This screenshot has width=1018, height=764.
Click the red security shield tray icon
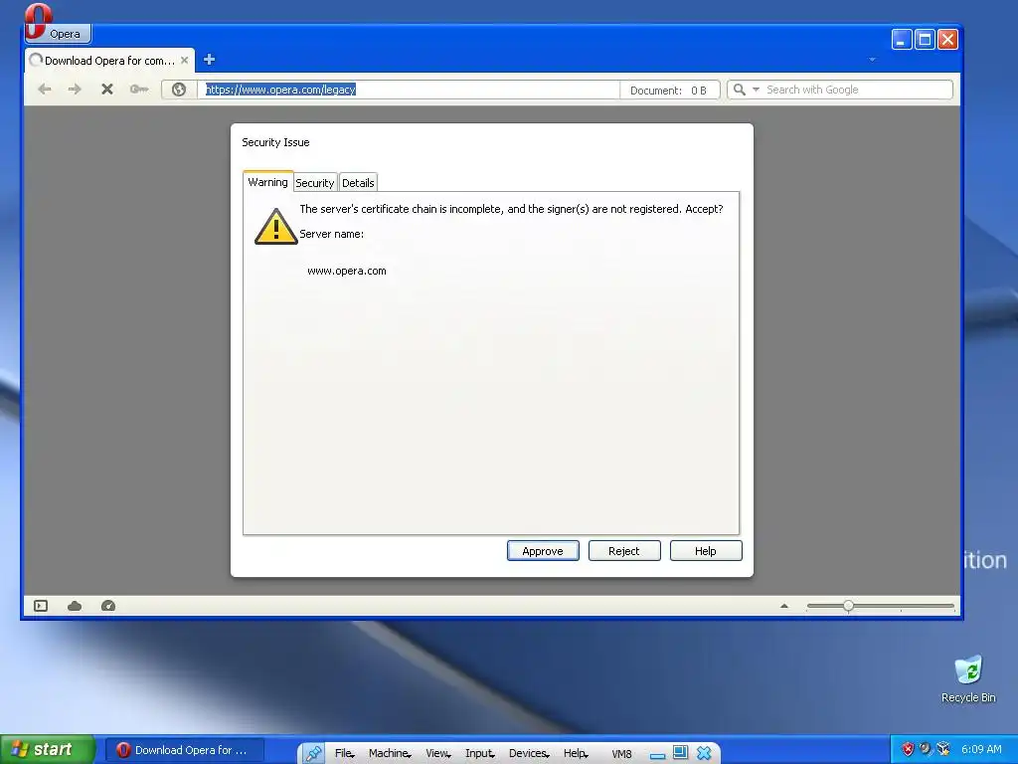pos(908,749)
